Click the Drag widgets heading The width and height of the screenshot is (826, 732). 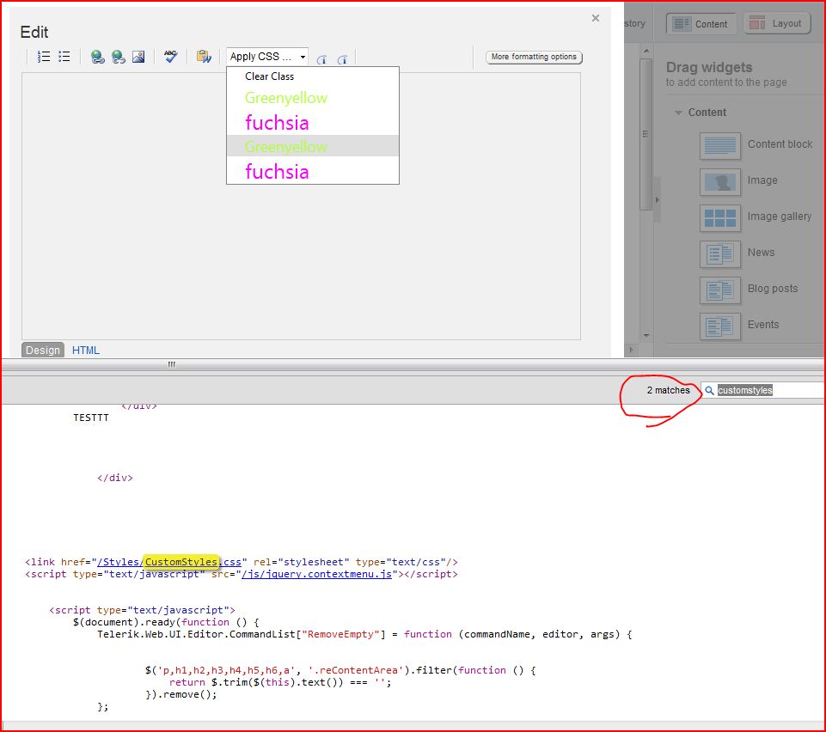tap(709, 67)
